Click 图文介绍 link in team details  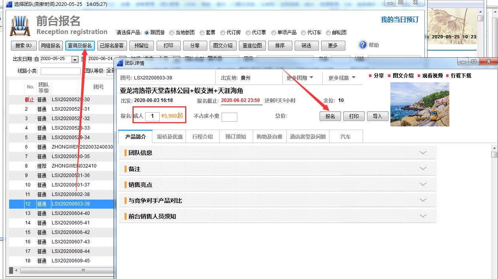pyautogui.click(x=400, y=75)
